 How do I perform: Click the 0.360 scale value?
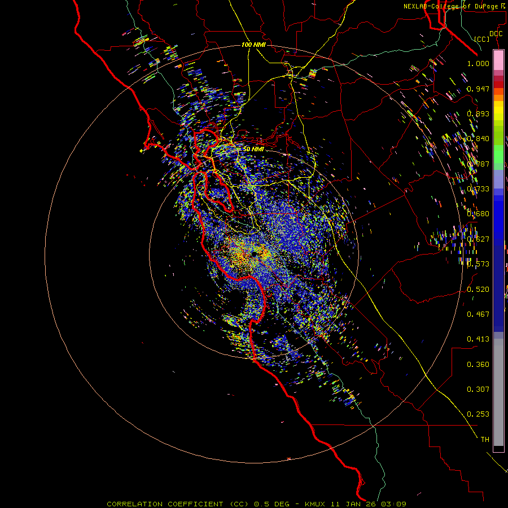[x=478, y=365]
